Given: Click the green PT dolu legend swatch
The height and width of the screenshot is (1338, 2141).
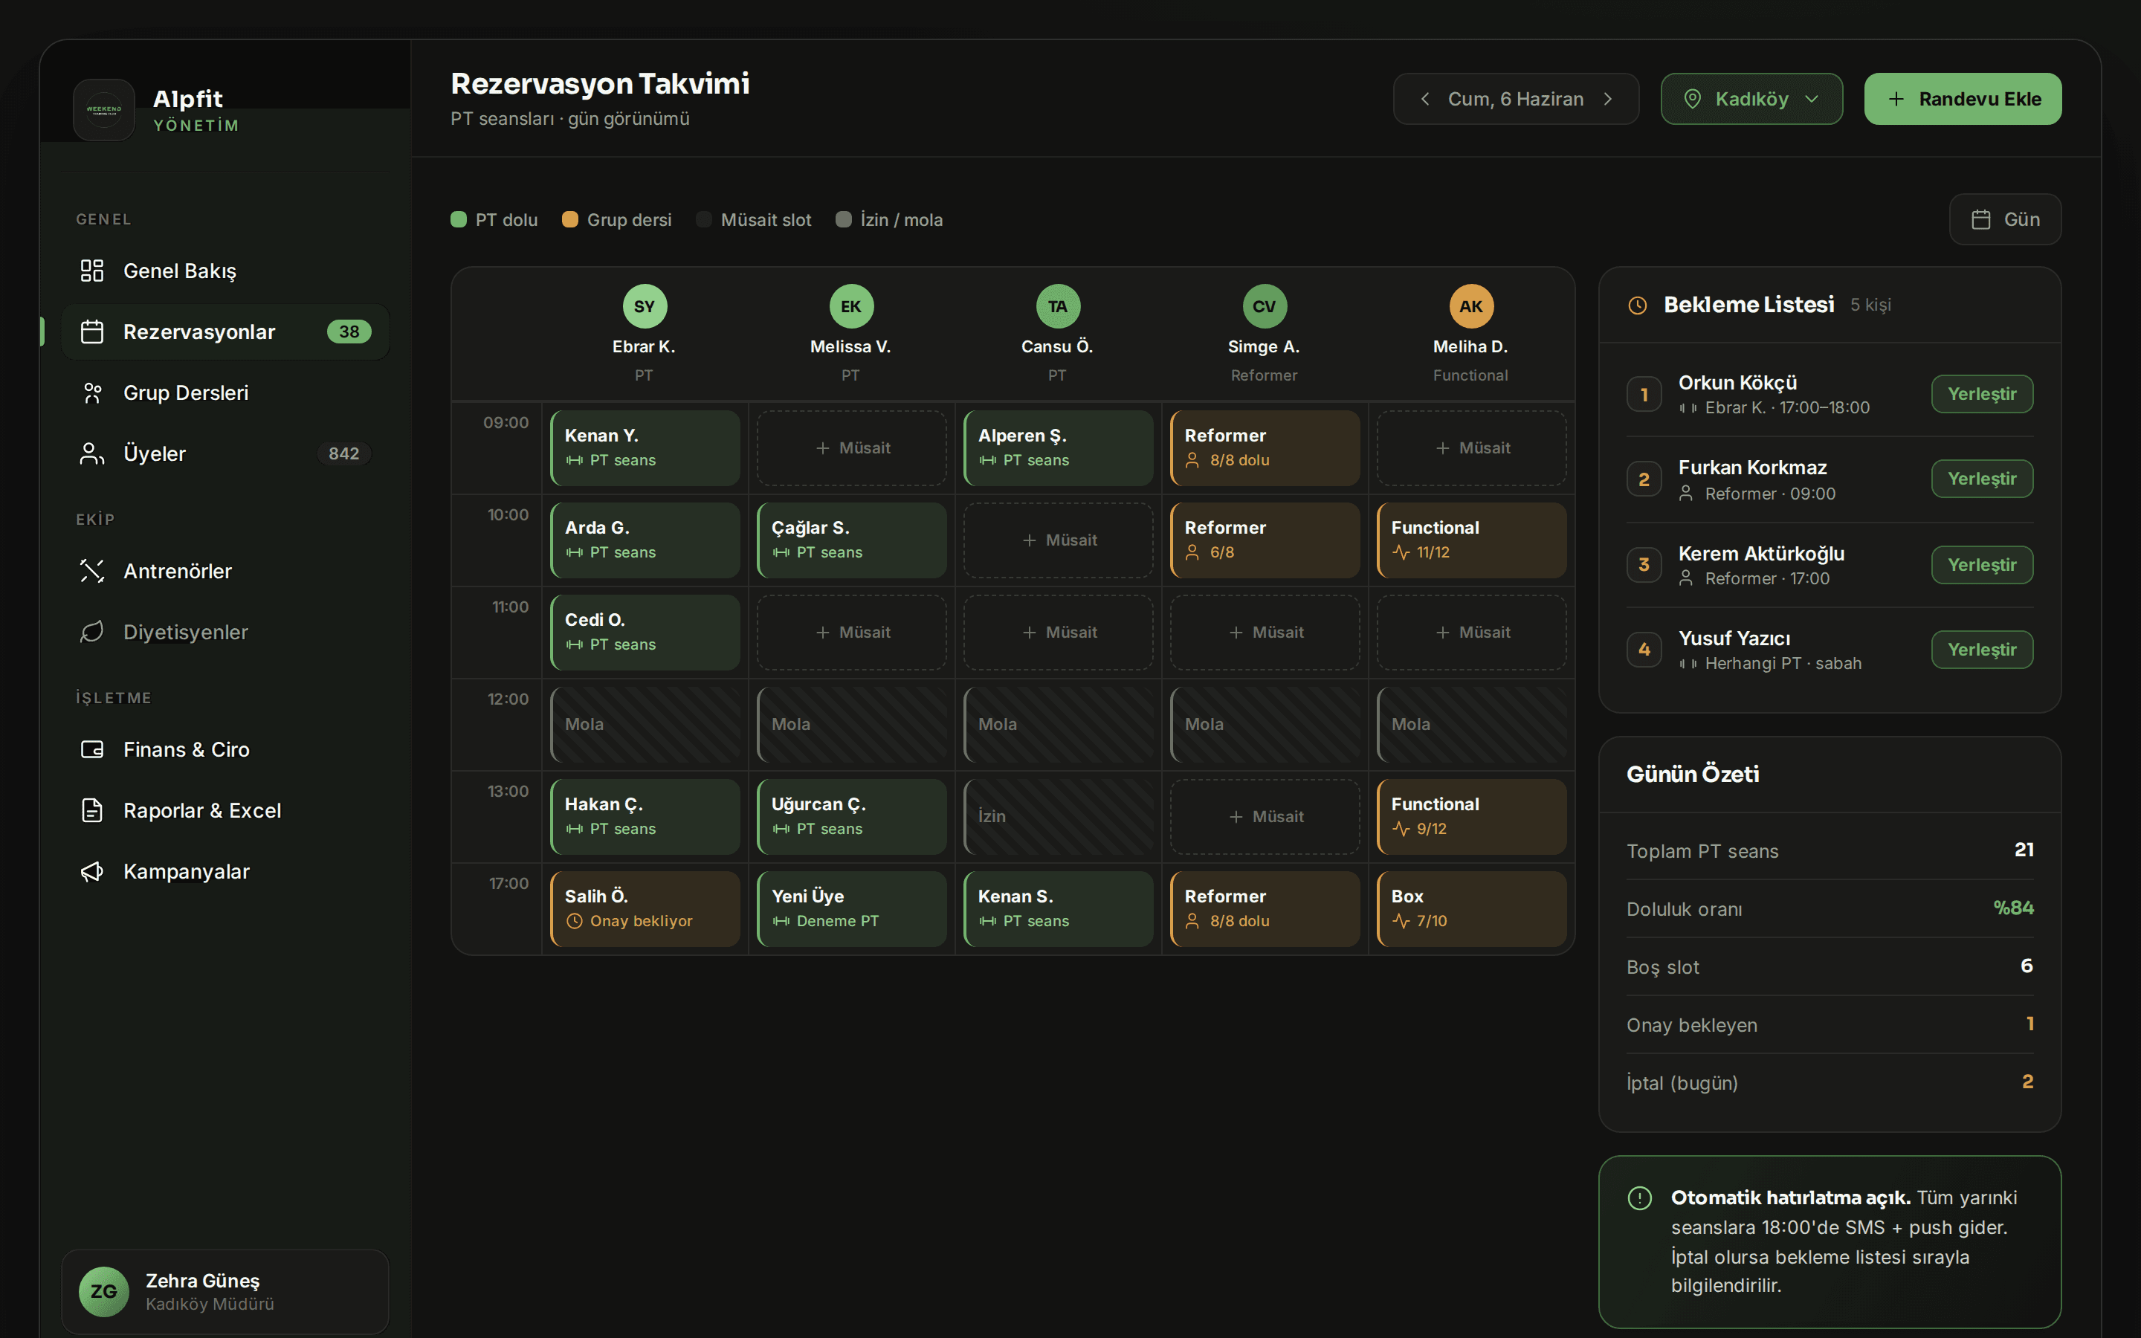Looking at the screenshot, I should pos(458,219).
